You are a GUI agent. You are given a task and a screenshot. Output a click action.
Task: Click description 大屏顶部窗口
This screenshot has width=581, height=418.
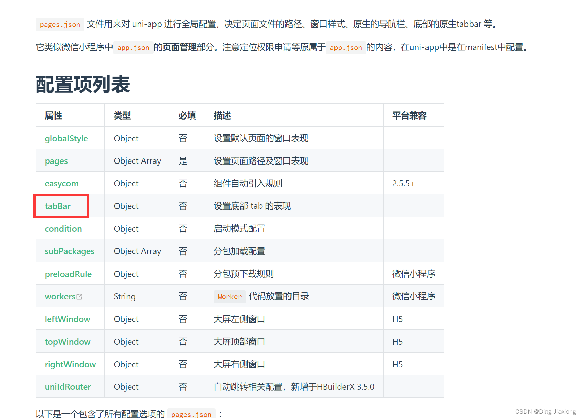coord(239,342)
